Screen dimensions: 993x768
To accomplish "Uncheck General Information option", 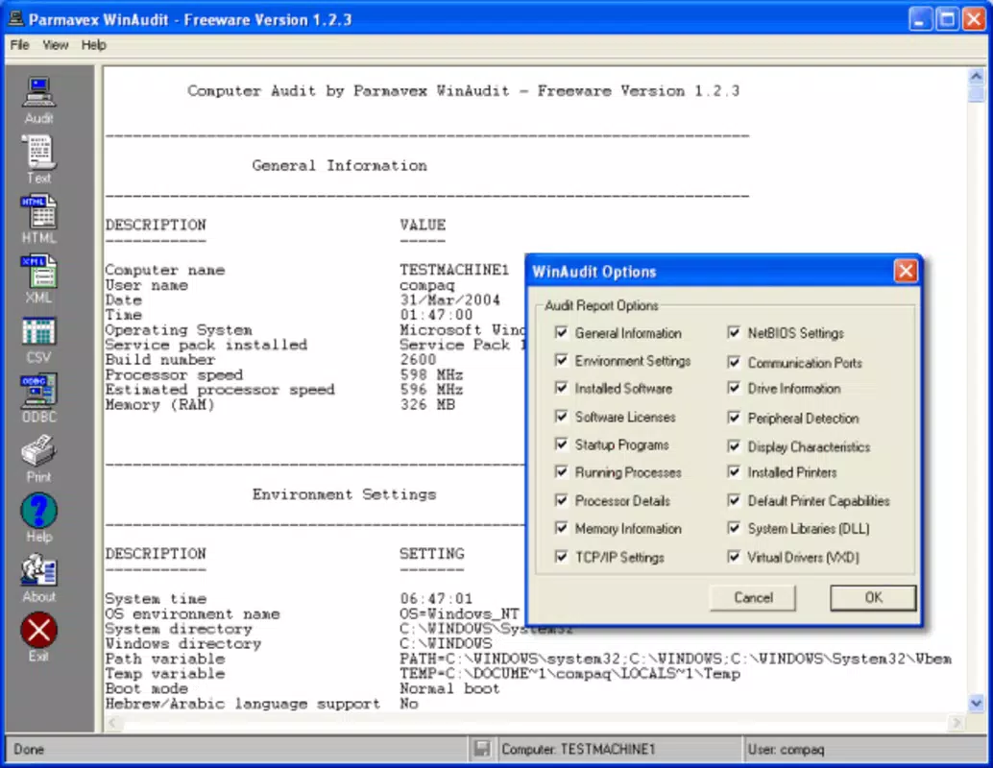I will click(x=561, y=332).
